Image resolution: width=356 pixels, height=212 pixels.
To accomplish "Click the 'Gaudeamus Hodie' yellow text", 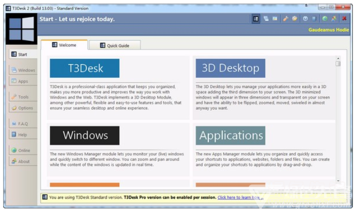I will (329, 29).
